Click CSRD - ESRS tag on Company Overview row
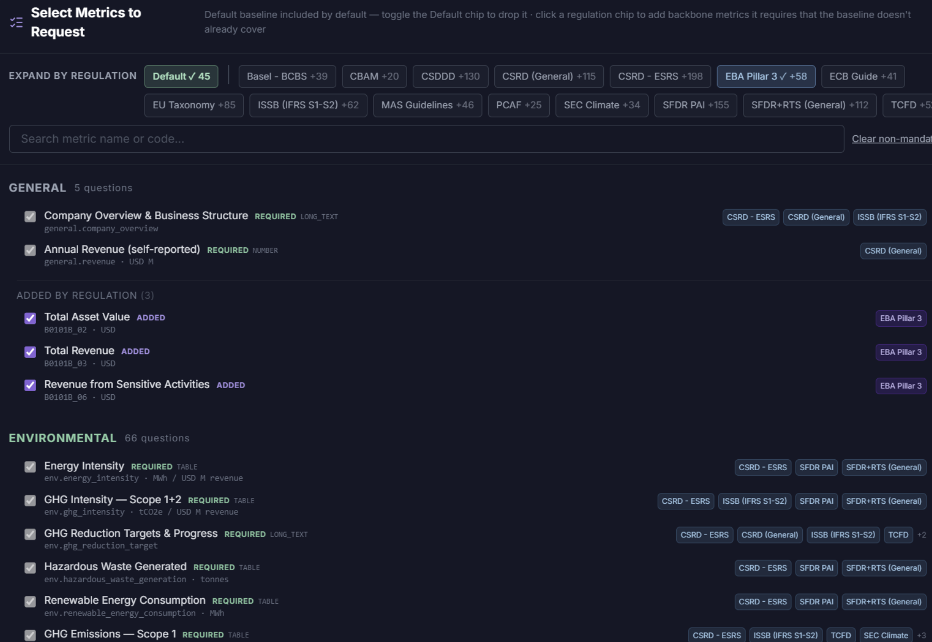The width and height of the screenshot is (932, 642). click(x=751, y=217)
